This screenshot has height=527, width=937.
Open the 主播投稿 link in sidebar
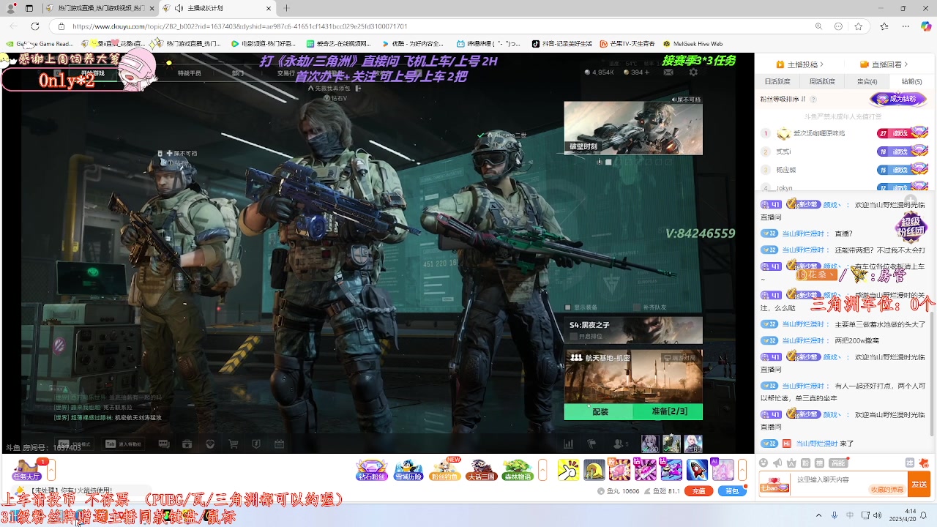coord(800,64)
